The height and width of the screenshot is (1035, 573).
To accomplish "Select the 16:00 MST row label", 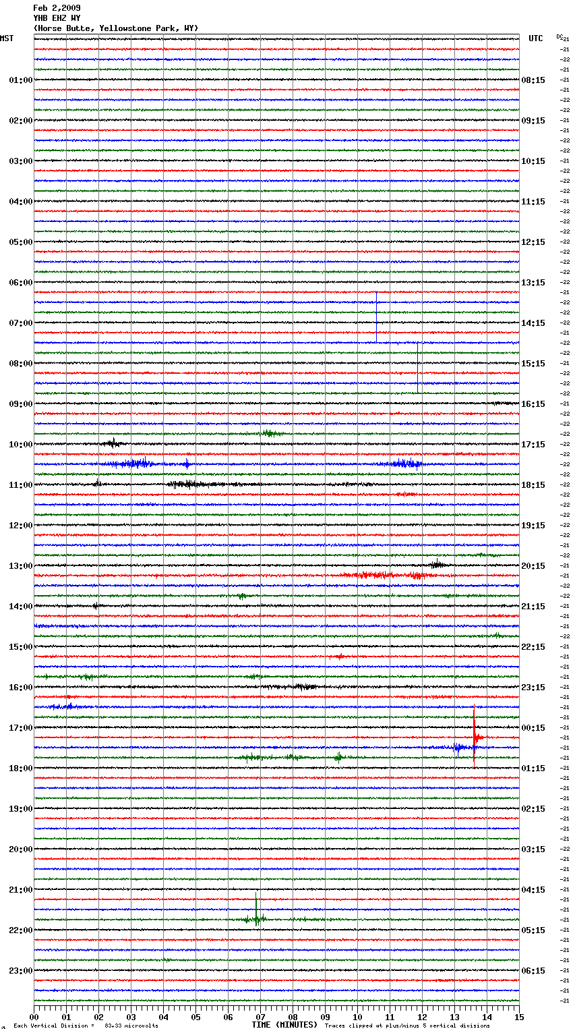I will click(x=21, y=688).
